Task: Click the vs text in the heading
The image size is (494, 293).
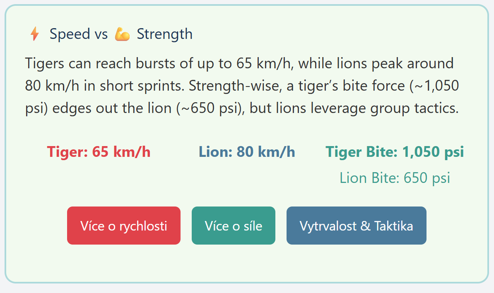Action: click(x=101, y=35)
